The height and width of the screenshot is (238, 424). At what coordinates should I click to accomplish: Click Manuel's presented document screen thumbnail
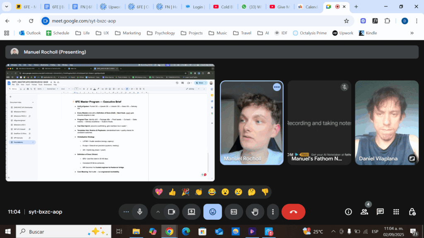110,122
